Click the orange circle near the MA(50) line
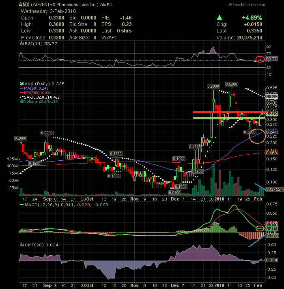284x289 pixels. [257, 136]
